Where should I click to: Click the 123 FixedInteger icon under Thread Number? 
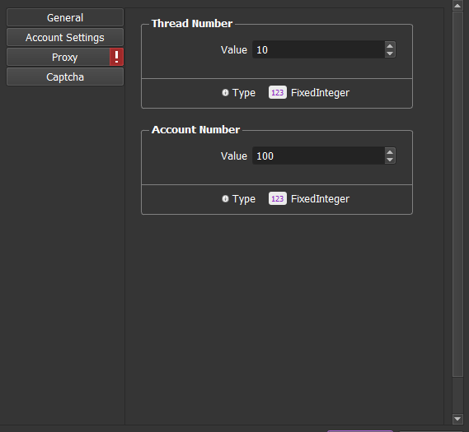pos(278,92)
